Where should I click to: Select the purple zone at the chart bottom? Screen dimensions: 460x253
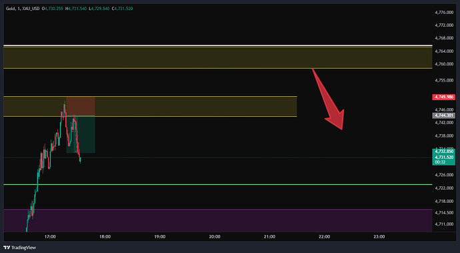tap(218, 220)
